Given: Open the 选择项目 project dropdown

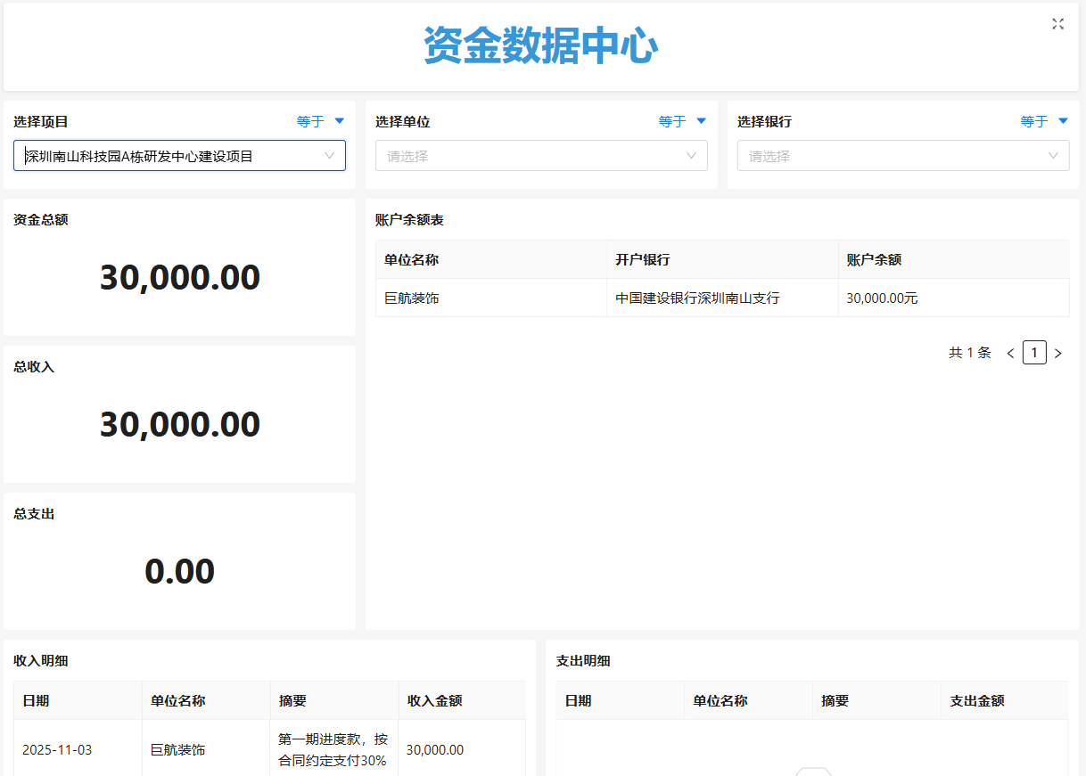Looking at the screenshot, I should click(x=179, y=156).
